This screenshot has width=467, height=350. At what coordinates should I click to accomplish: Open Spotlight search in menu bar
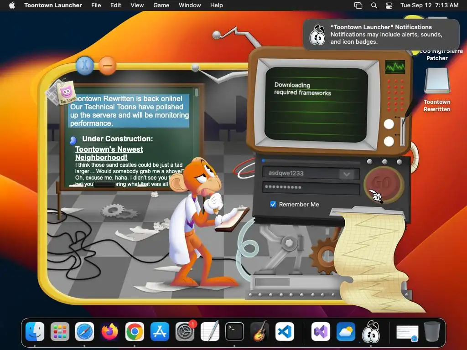tap(374, 5)
